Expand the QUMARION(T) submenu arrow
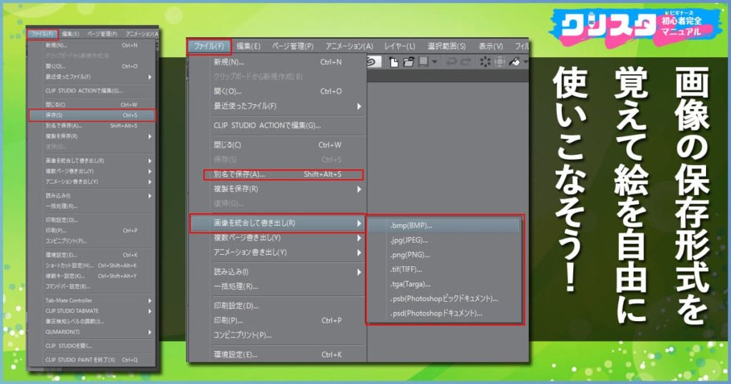 pos(150,332)
